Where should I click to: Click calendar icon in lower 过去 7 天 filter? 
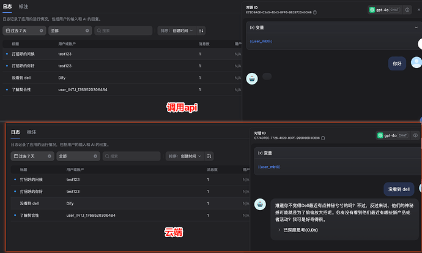click(x=16, y=156)
